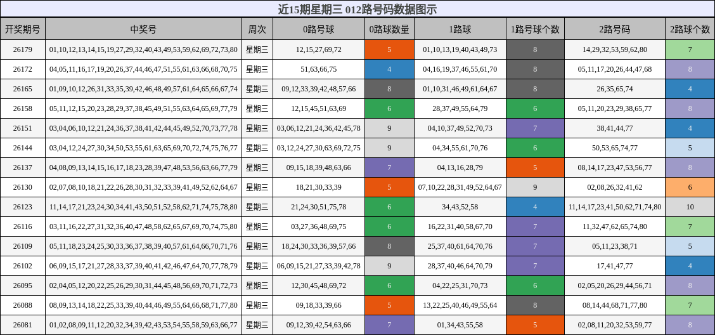Click the blue 0路球数量 cell in row 26172
The image size is (715, 335).
click(389, 69)
